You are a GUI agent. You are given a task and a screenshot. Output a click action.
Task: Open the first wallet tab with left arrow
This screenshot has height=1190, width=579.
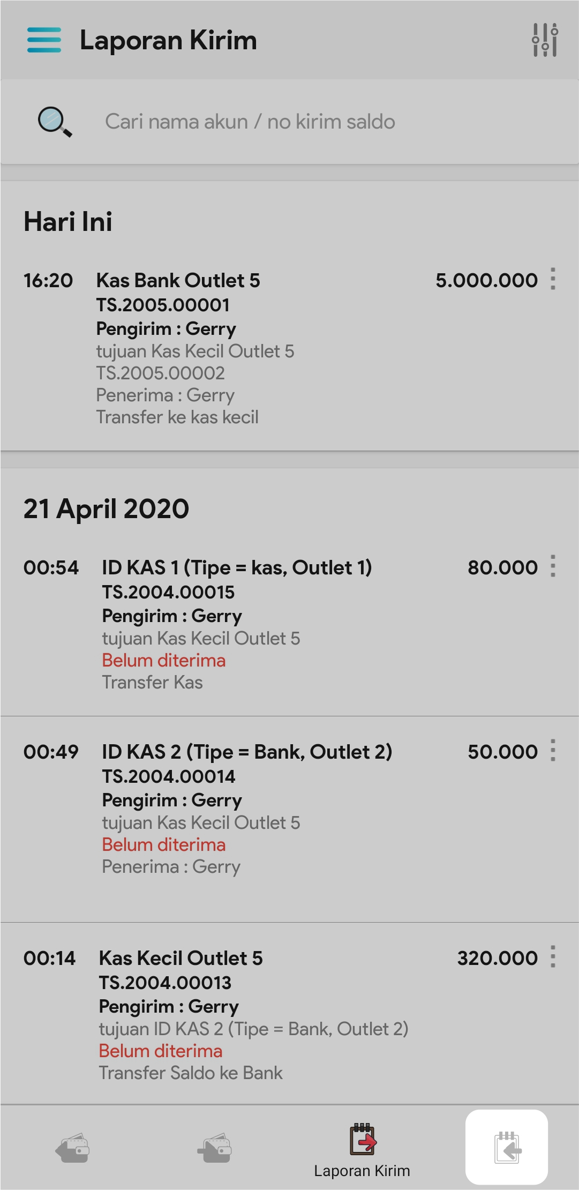tap(72, 1148)
